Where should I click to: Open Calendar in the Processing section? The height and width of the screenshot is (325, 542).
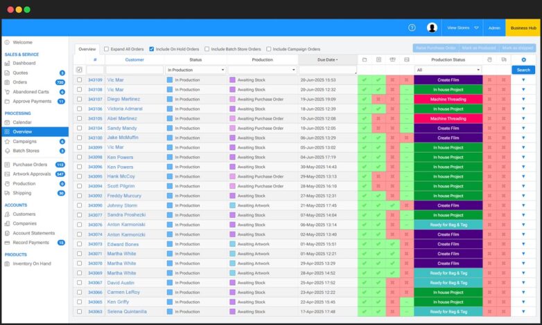coord(22,122)
